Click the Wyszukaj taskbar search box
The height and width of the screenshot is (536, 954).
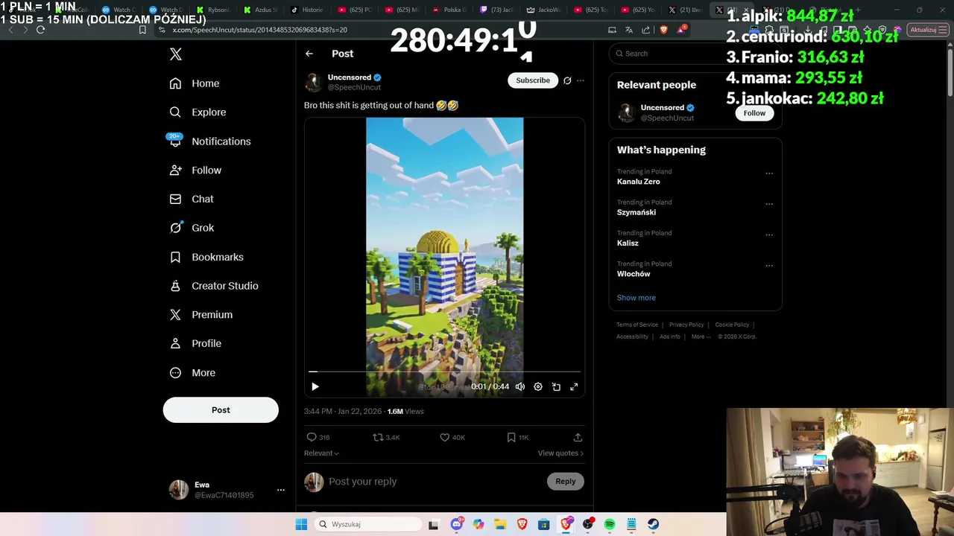(369, 524)
